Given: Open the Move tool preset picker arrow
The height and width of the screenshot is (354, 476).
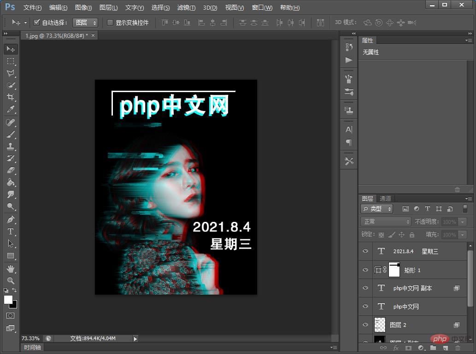Looking at the screenshot, I should pyautogui.click(x=25, y=23).
